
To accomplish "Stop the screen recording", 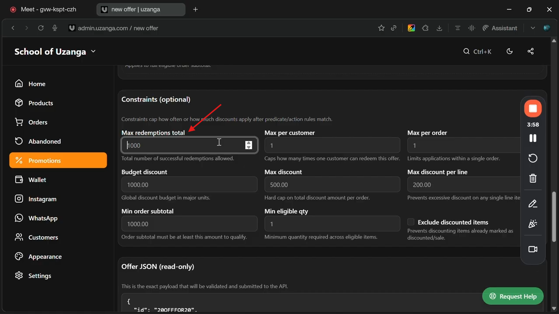I will [x=533, y=109].
